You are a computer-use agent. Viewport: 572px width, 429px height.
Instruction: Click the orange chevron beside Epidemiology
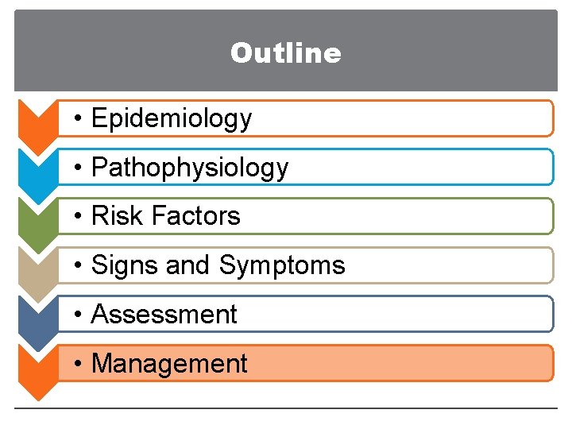pos(37,119)
